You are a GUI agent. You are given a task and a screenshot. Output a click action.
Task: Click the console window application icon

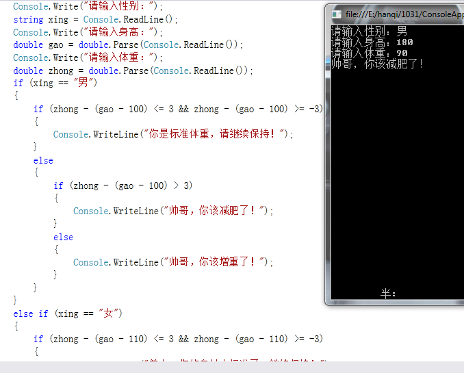click(336, 14)
